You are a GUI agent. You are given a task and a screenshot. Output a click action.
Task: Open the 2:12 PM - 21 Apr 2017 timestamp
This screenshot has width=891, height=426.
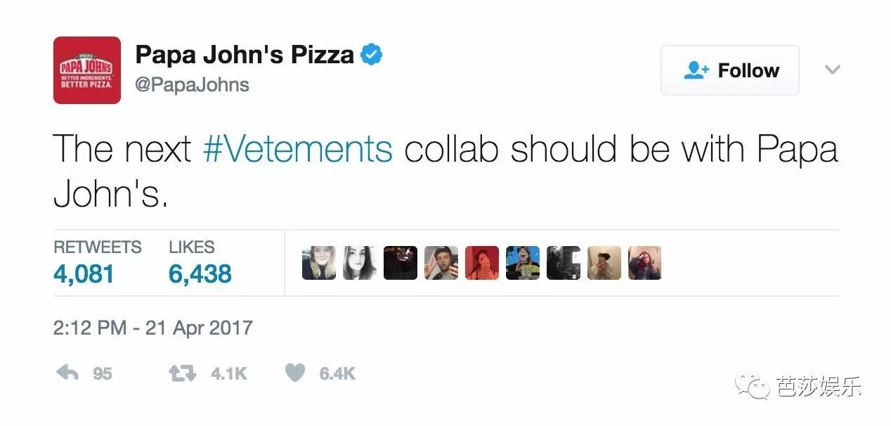tap(152, 328)
